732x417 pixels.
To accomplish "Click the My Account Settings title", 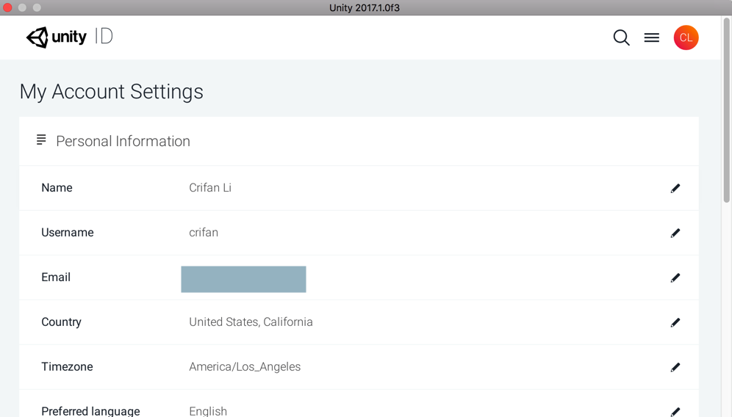I will click(111, 92).
